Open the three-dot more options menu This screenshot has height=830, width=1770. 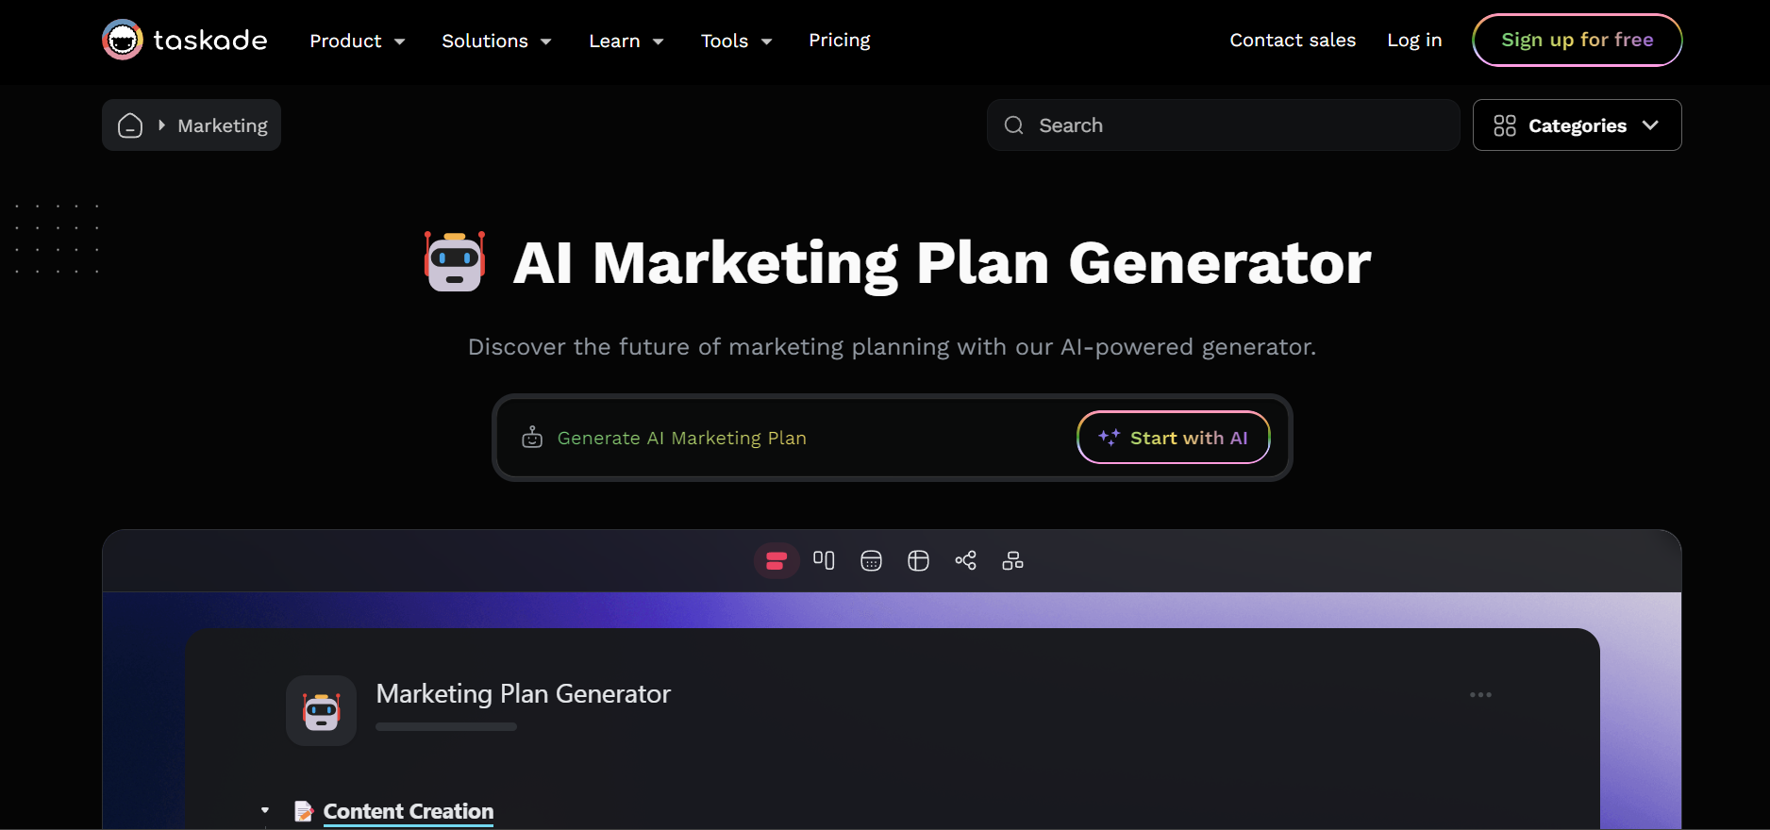click(1480, 695)
